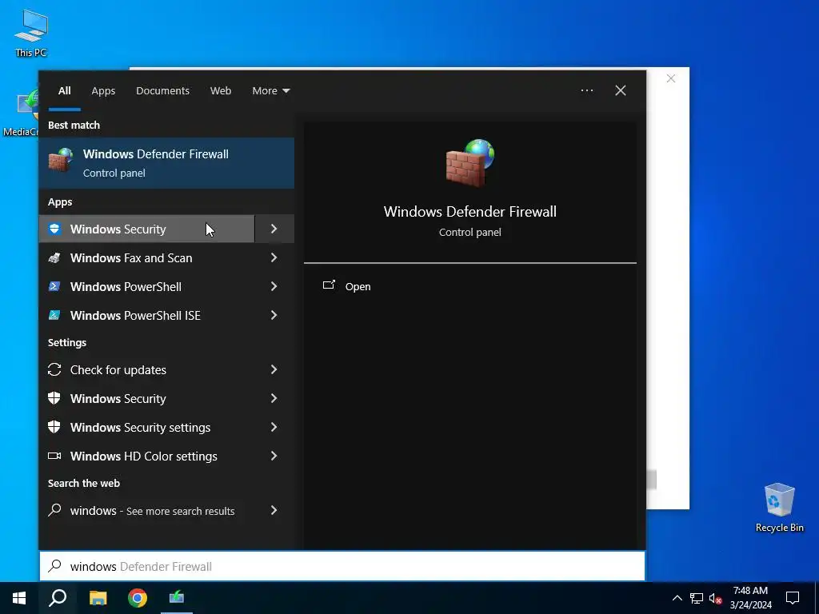Expand Windows Security app details arrow
Screen dimensions: 819x614
tap(274, 229)
